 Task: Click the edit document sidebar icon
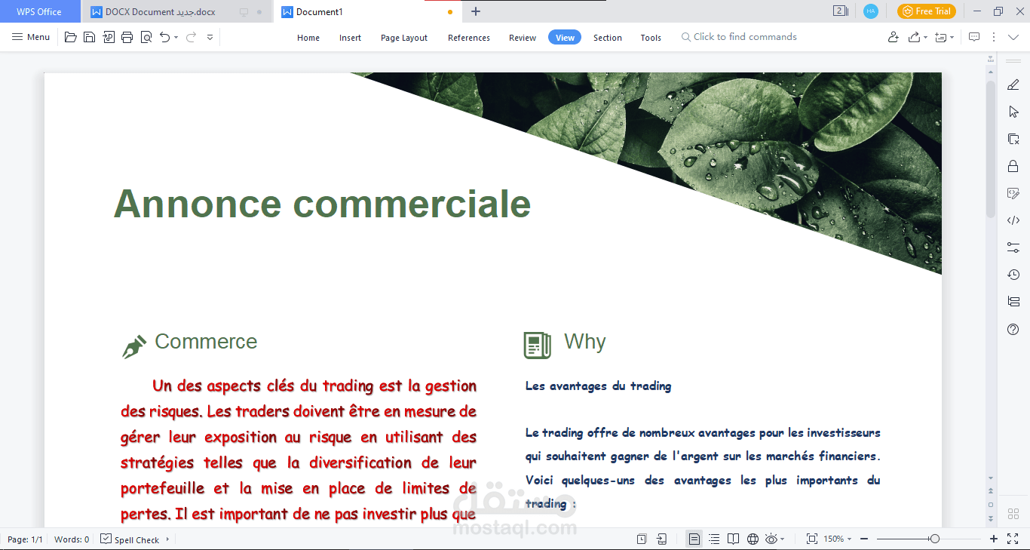click(1013, 193)
